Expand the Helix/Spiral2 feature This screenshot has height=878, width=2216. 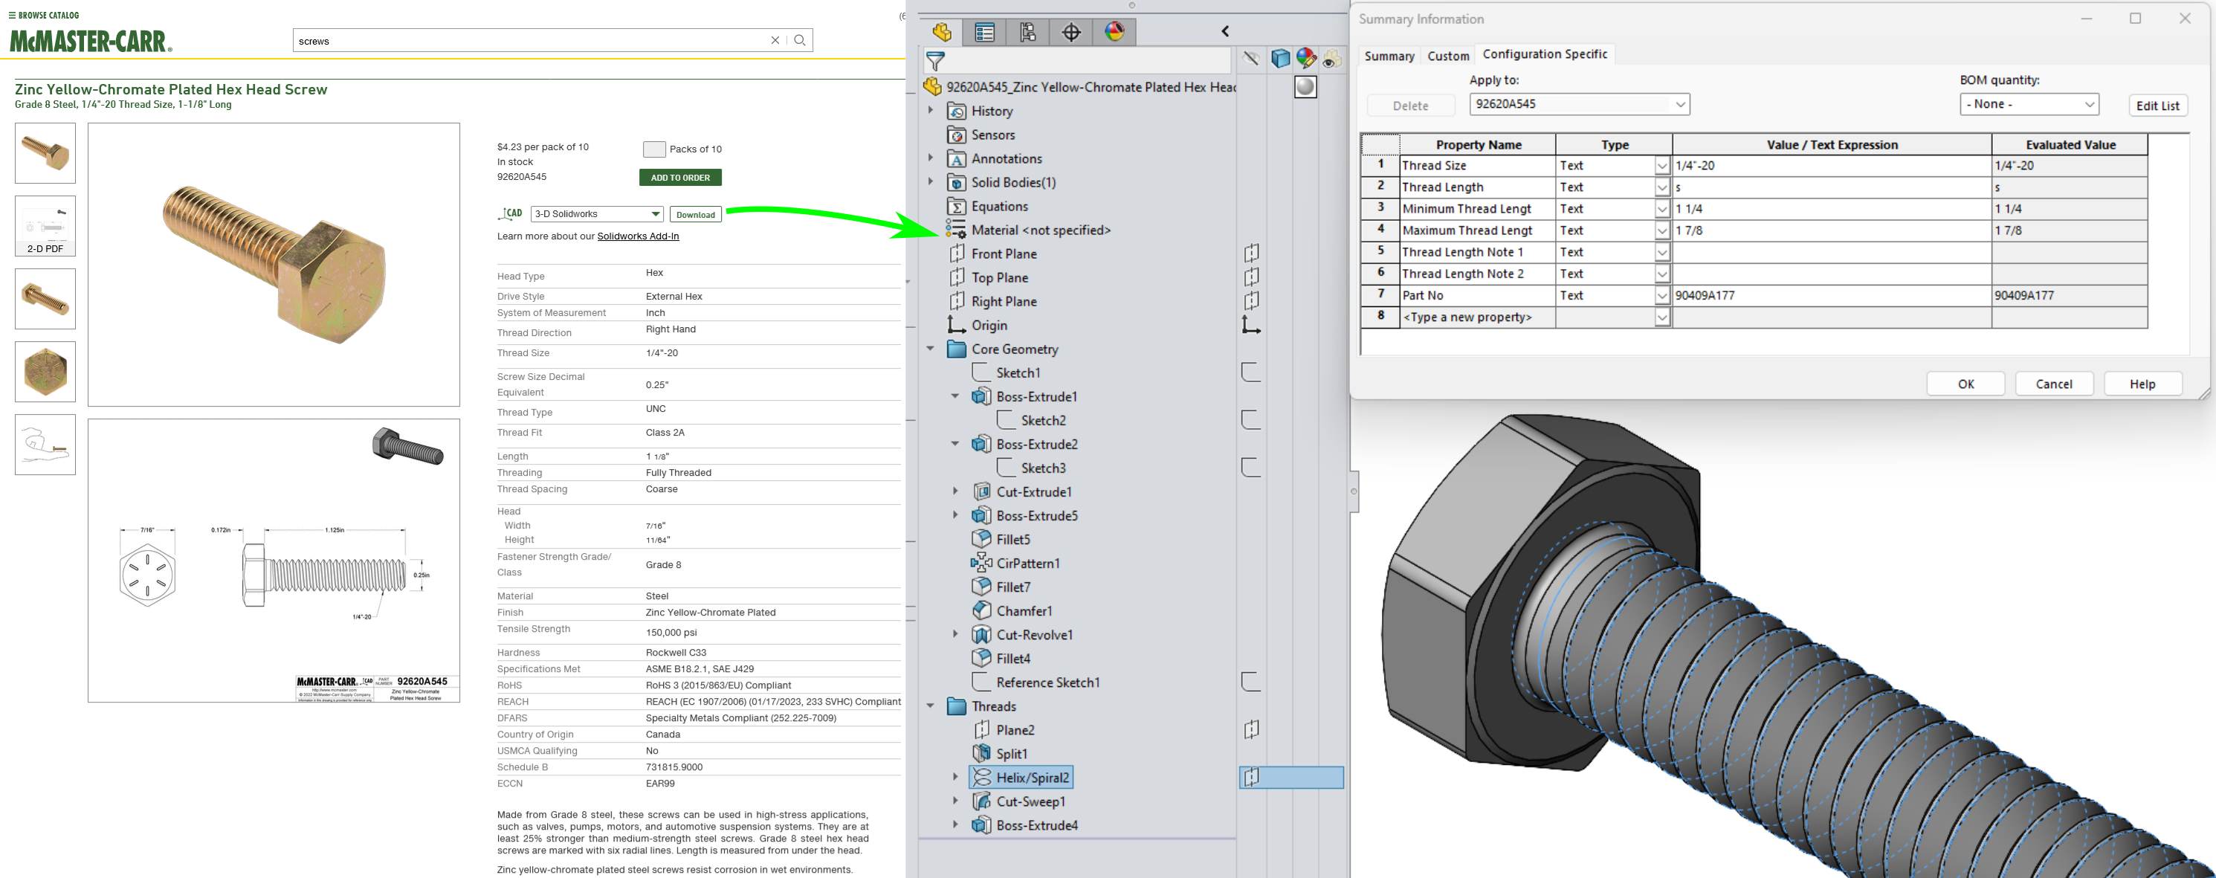coord(955,777)
